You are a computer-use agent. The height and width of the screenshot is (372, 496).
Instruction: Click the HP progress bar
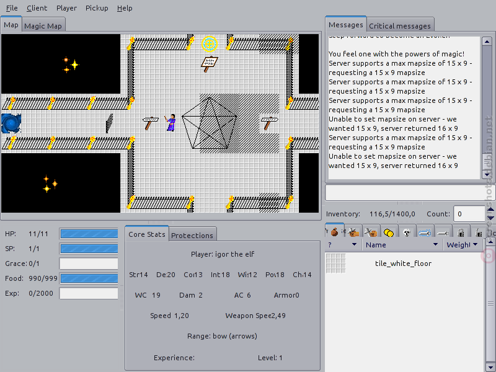pyautogui.click(x=89, y=234)
